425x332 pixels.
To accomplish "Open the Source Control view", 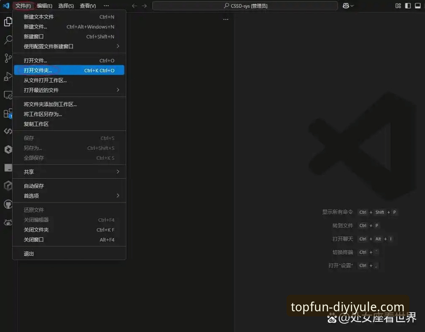I will point(8,58).
